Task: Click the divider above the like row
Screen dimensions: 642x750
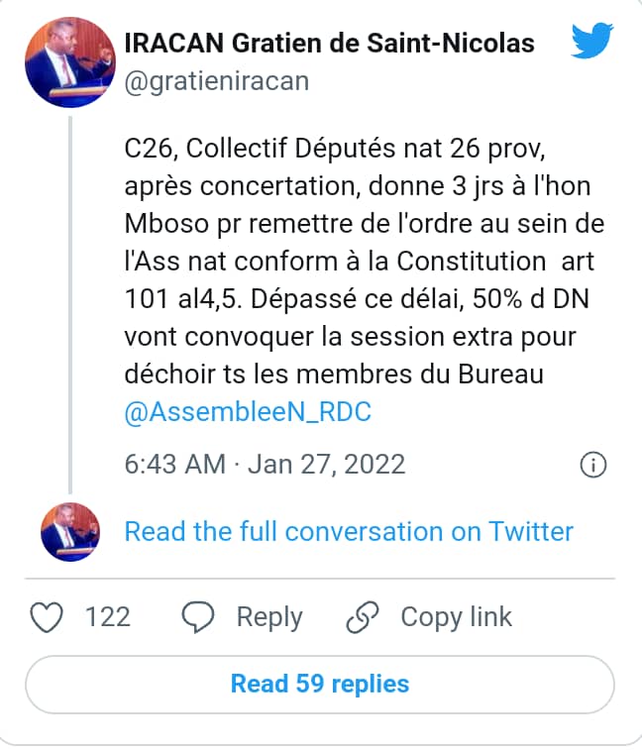Action: point(320,578)
